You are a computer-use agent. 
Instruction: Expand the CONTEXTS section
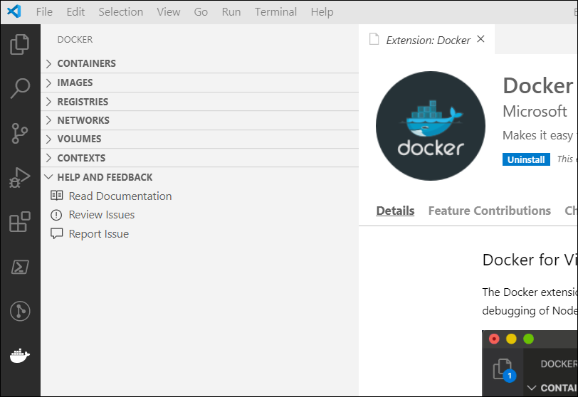pyautogui.click(x=199, y=158)
